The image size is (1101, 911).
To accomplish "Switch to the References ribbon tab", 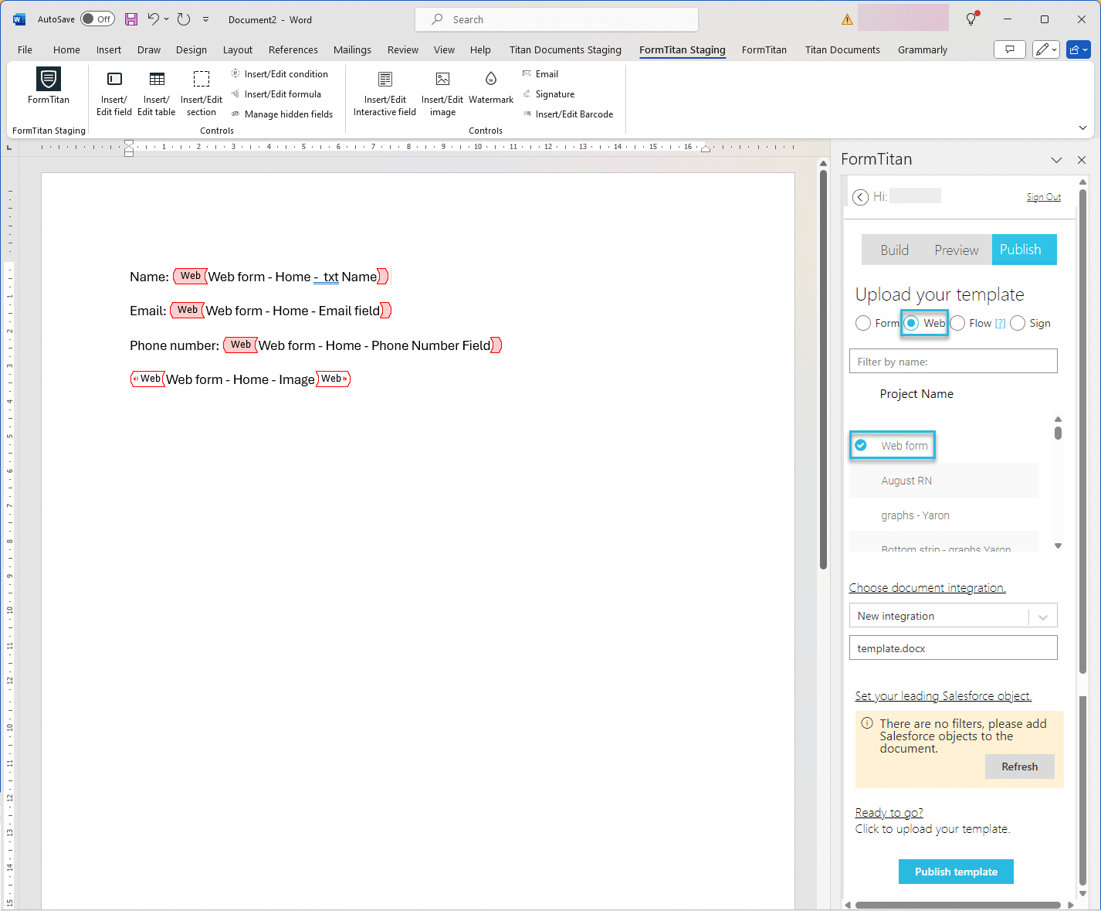I will tap(293, 49).
